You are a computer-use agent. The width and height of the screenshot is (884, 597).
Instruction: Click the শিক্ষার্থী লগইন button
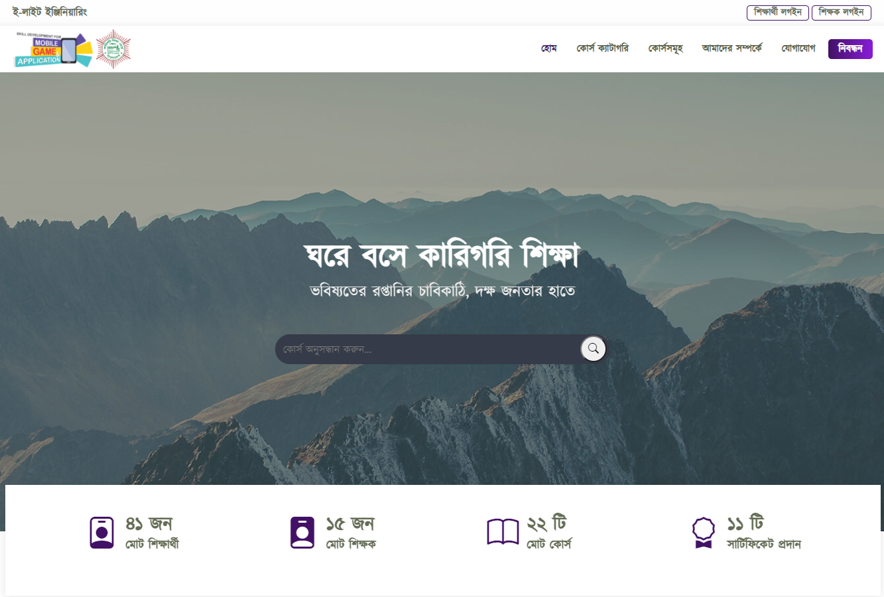tap(778, 13)
